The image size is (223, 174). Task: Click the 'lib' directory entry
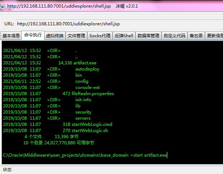point(77,106)
